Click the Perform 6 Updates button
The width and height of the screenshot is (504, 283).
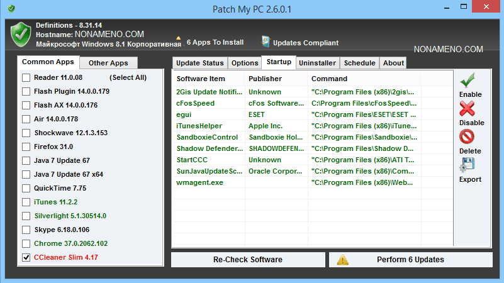tap(410, 260)
